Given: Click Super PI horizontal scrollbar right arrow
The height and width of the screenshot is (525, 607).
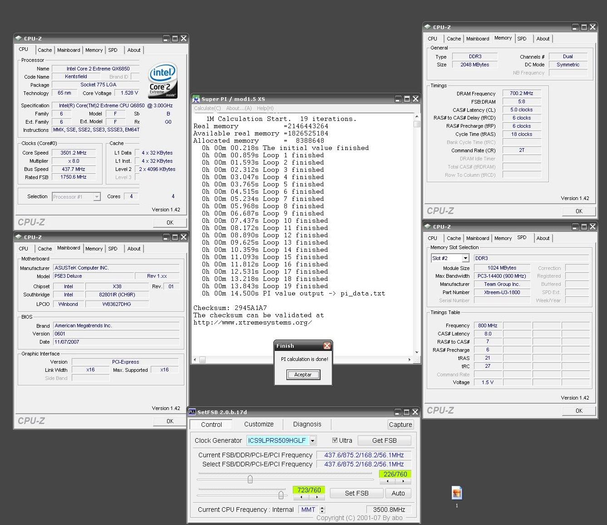Looking at the screenshot, I should coord(409,360).
